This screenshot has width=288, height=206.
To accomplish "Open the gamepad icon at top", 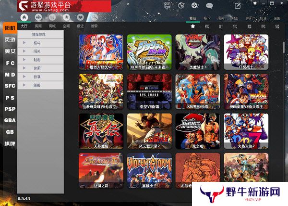I will pos(195,5).
